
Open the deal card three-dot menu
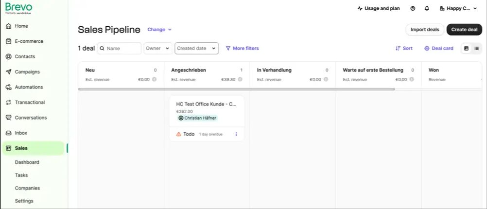pos(236,134)
